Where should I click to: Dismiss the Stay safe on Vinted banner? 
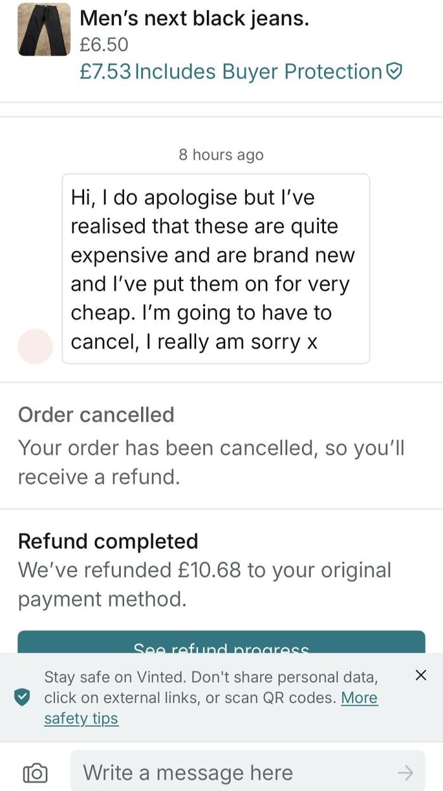[421, 675]
